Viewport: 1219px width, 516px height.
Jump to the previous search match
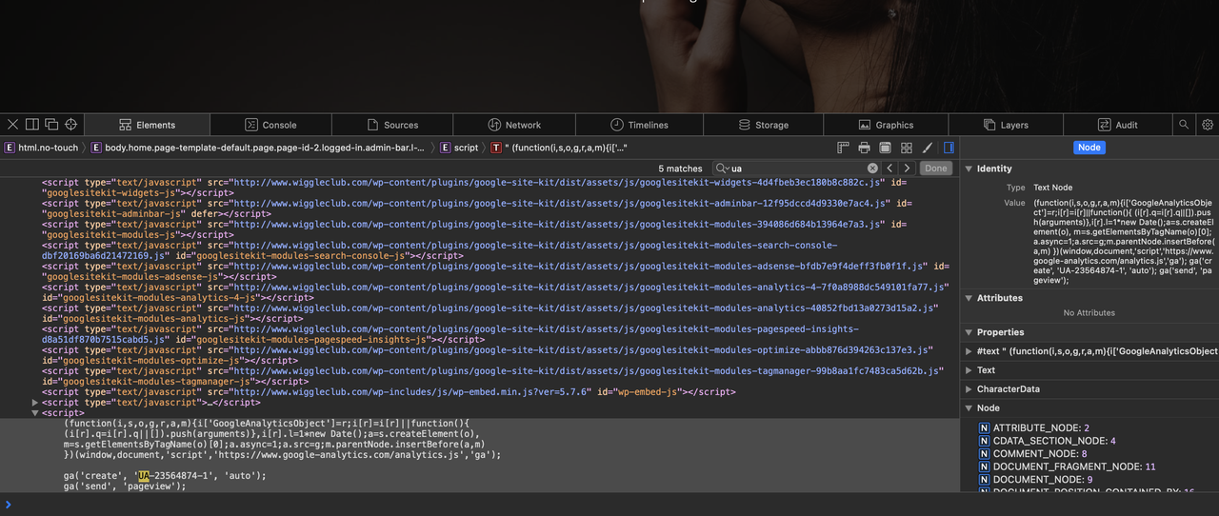point(890,169)
